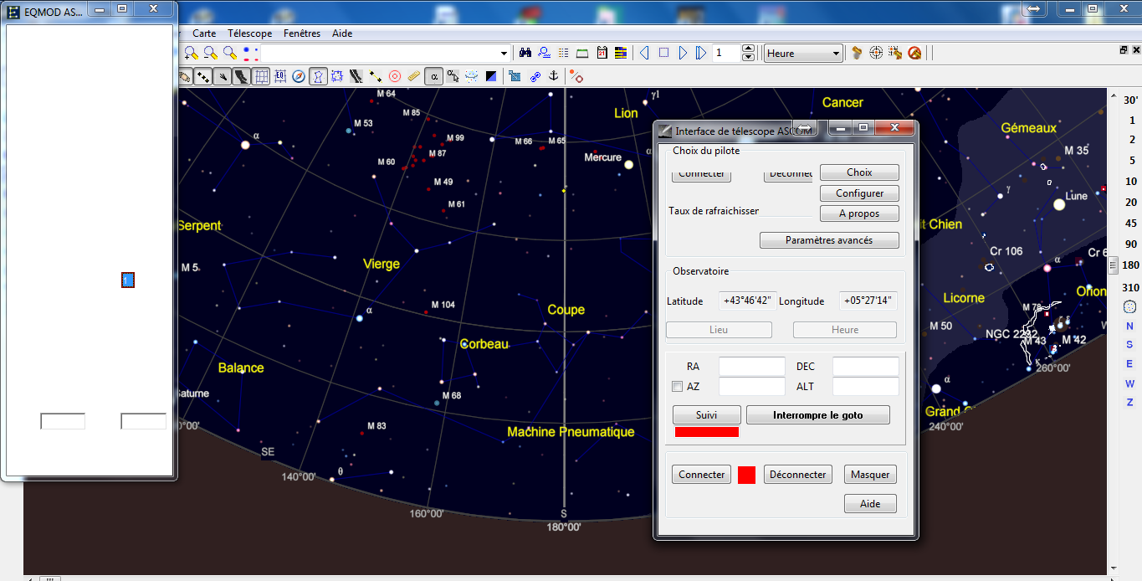Toggle the equatorial grid button
The image size is (1142, 581).
coord(261,76)
